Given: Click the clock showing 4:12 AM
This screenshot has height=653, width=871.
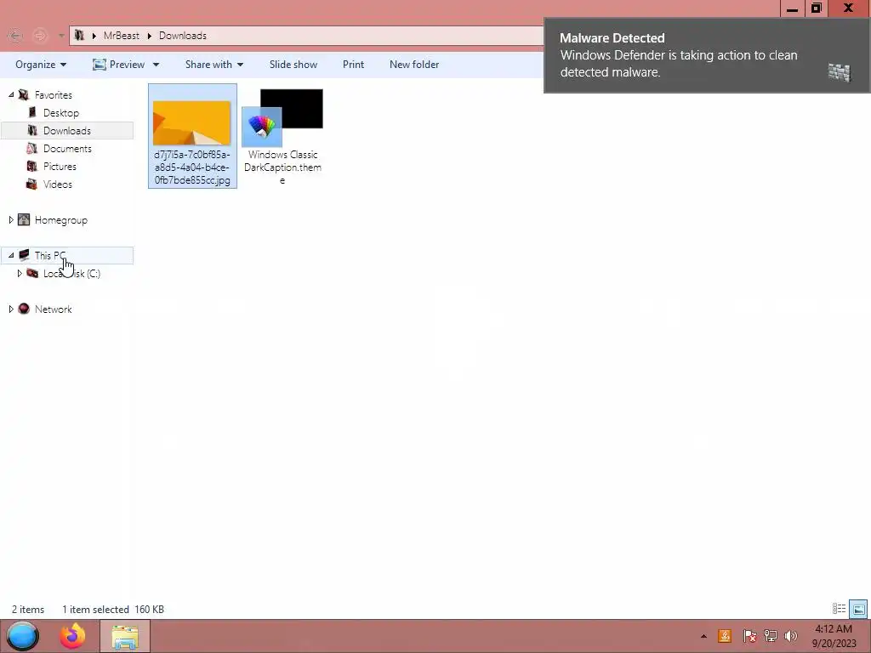Looking at the screenshot, I should click(834, 629).
